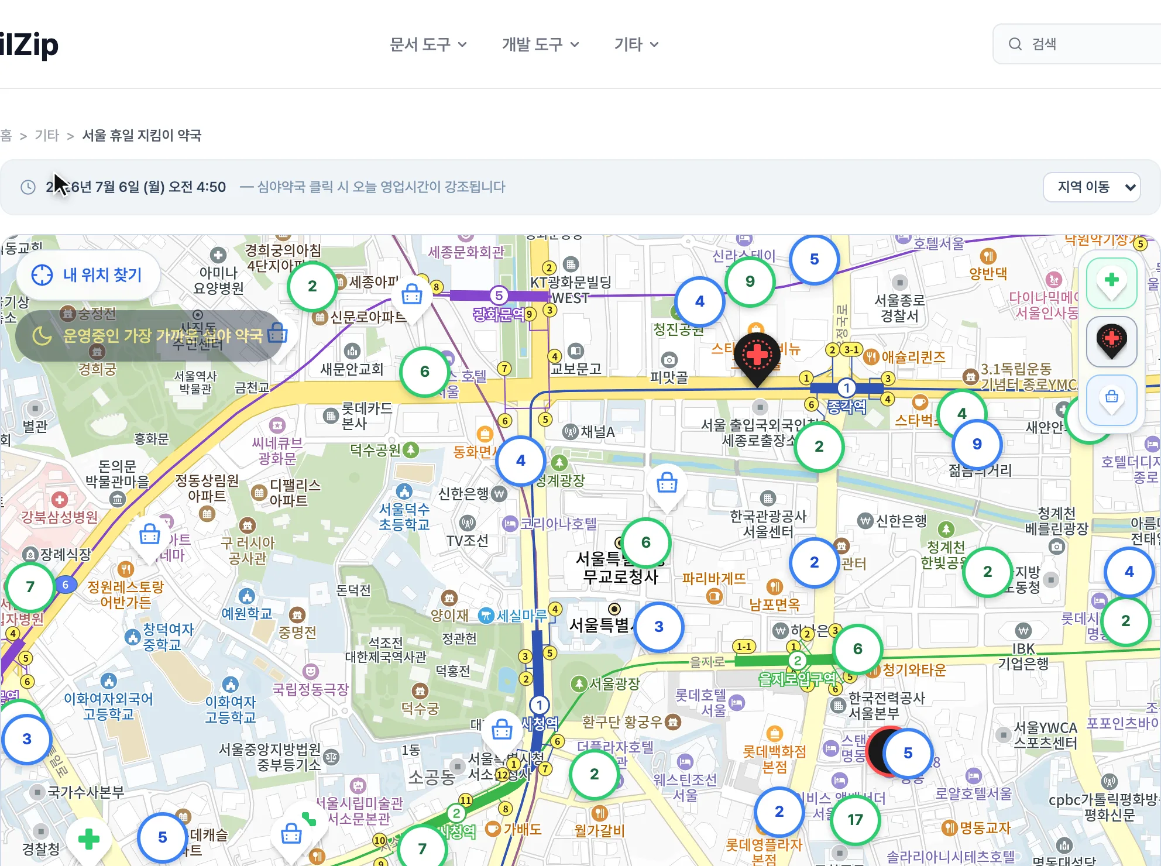1161x866 pixels.
Task: Click the cluster marker labeled 17
Action: click(x=856, y=820)
